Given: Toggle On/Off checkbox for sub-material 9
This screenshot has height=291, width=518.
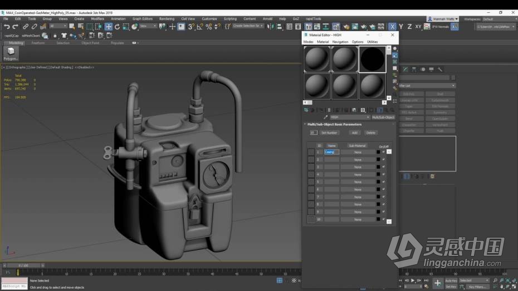Looking at the screenshot, I should point(384,212).
